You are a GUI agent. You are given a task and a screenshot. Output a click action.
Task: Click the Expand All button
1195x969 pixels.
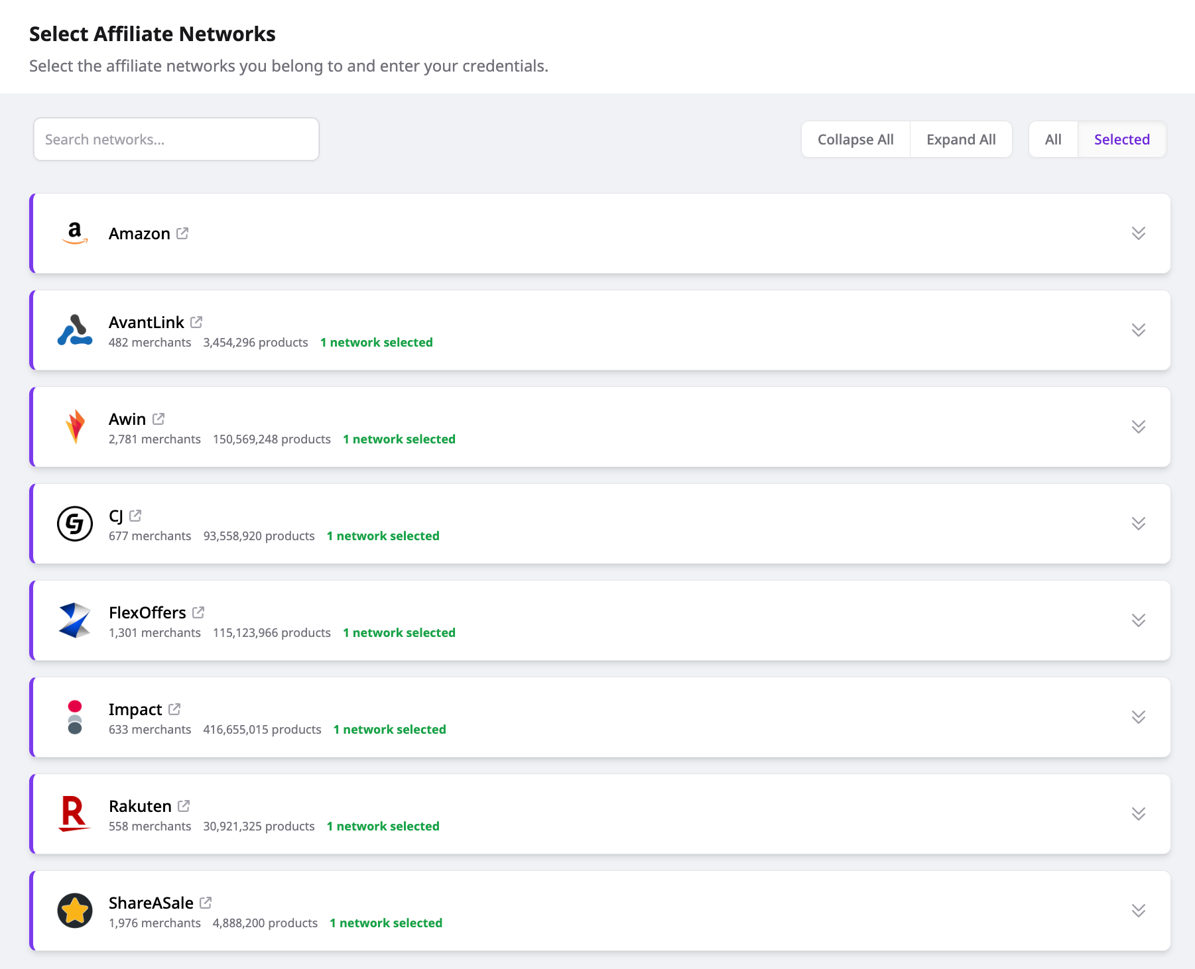point(961,139)
